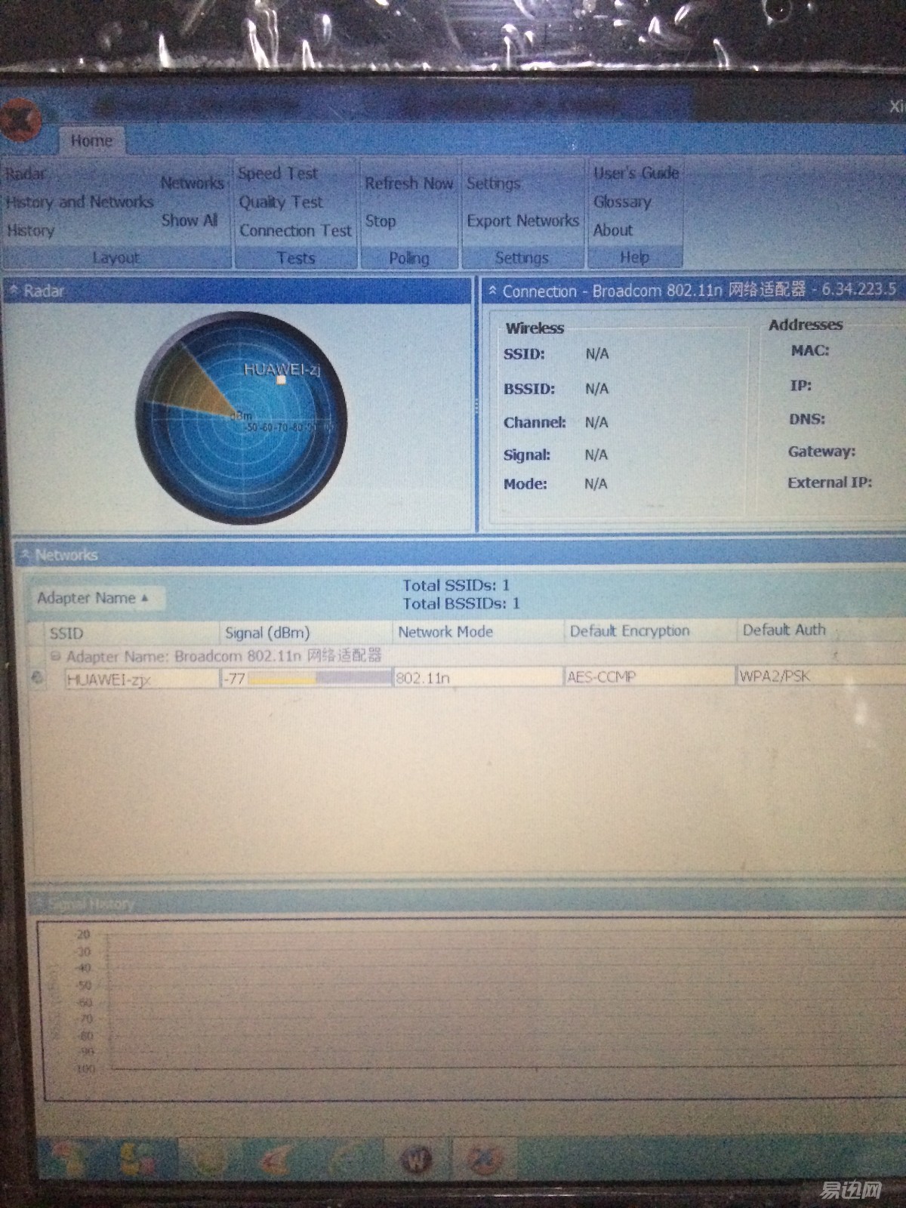This screenshot has width=906, height=1208.
Task: Click inside the Signal History graph
Action: pos(507,1003)
